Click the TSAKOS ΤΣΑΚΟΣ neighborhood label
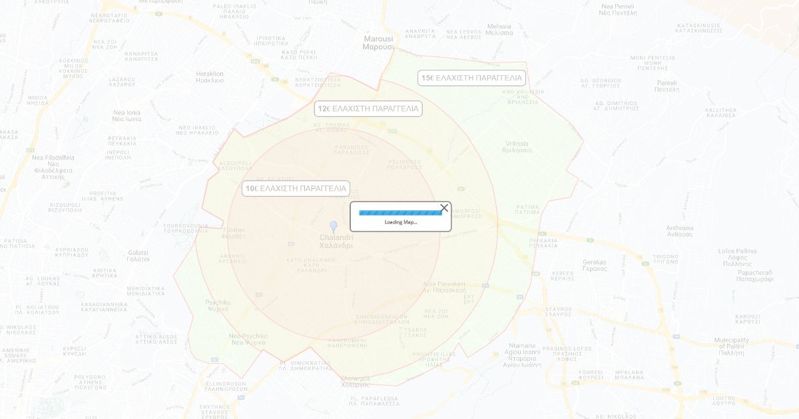The height and width of the screenshot is (419, 799). point(415,333)
